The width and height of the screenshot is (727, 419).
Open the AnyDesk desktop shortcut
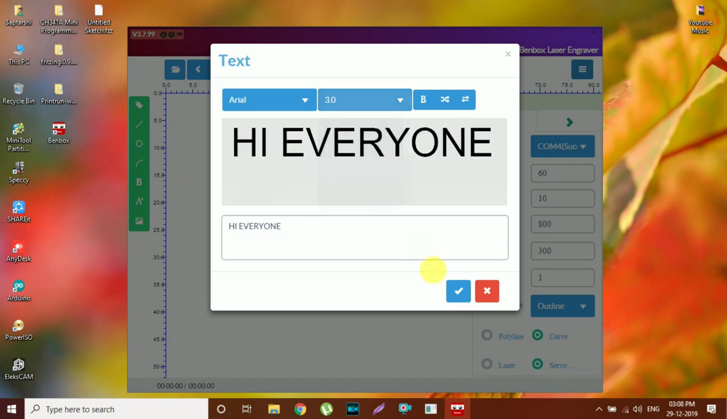click(19, 252)
